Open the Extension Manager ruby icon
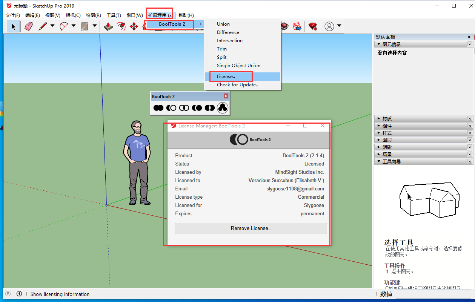This screenshot has width=475, height=302. click(x=312, y=26)
